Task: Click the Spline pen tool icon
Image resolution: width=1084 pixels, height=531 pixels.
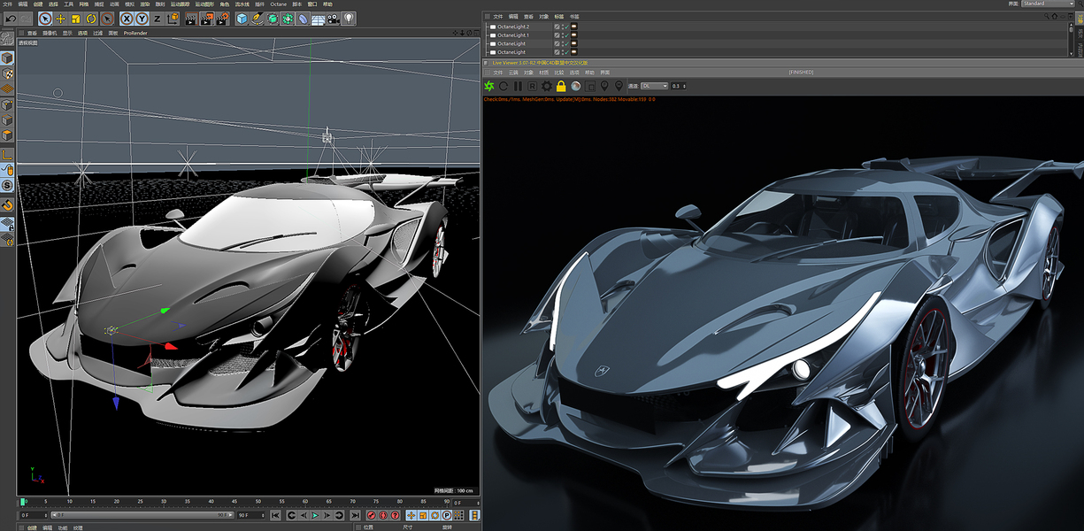Action: [x=258, y=19]
